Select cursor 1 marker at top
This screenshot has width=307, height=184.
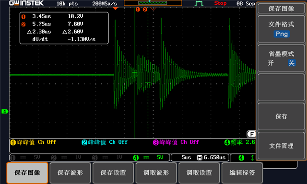pyautogui.click(x=138, y=10)
